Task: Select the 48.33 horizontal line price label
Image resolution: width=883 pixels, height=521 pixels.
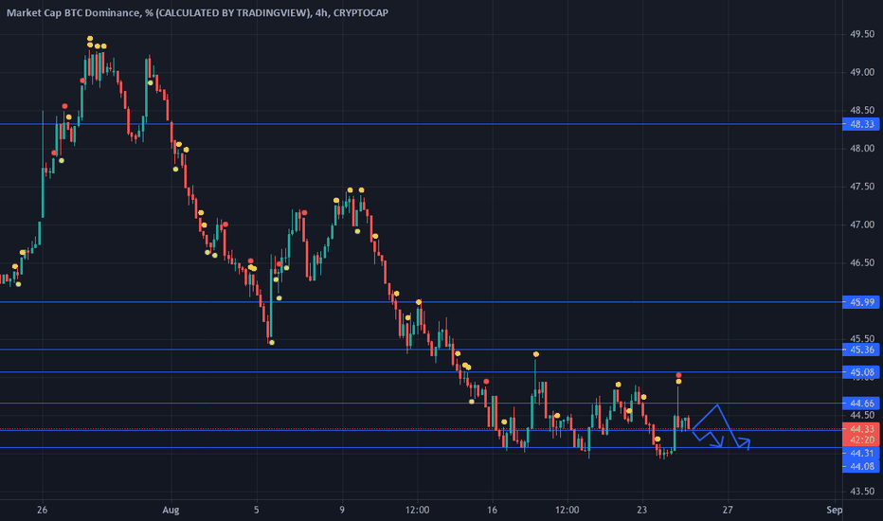Action: click(860, 124)
